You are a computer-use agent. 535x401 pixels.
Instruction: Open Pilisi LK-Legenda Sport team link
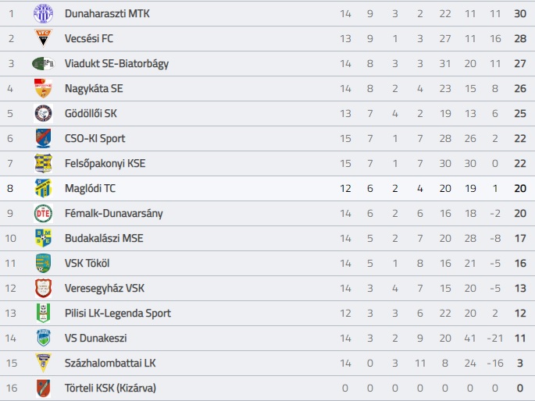[x=118, y=313]
